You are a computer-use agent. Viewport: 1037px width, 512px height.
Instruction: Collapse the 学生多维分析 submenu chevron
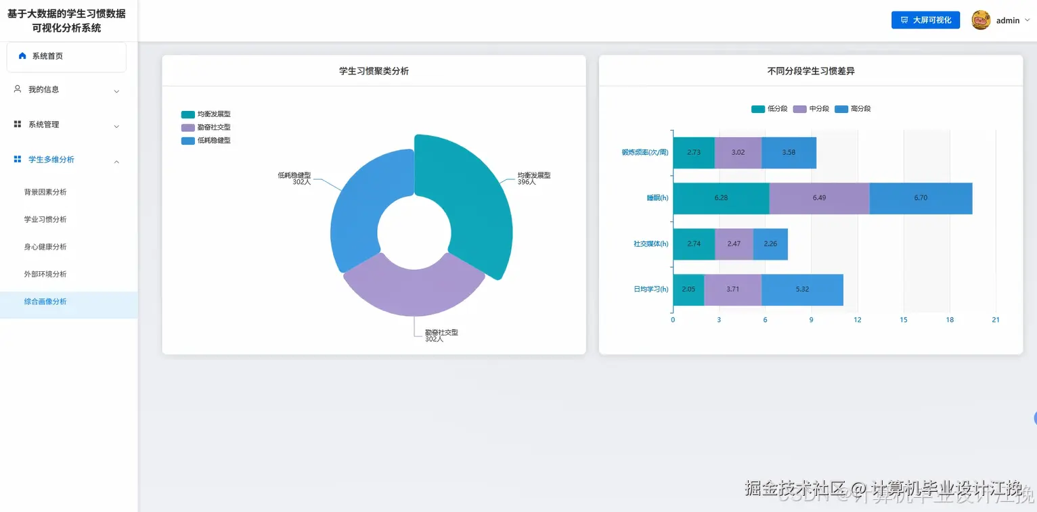[116, 161]
